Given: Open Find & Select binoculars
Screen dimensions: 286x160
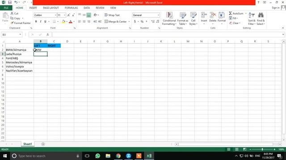Looking at the screenshot, I should pos(261,19).
